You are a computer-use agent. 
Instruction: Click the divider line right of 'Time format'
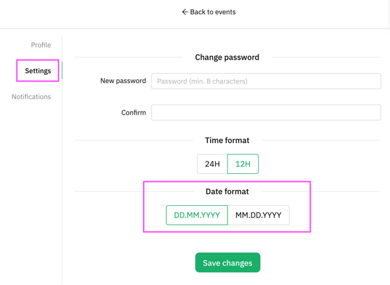tap(321, 140)
